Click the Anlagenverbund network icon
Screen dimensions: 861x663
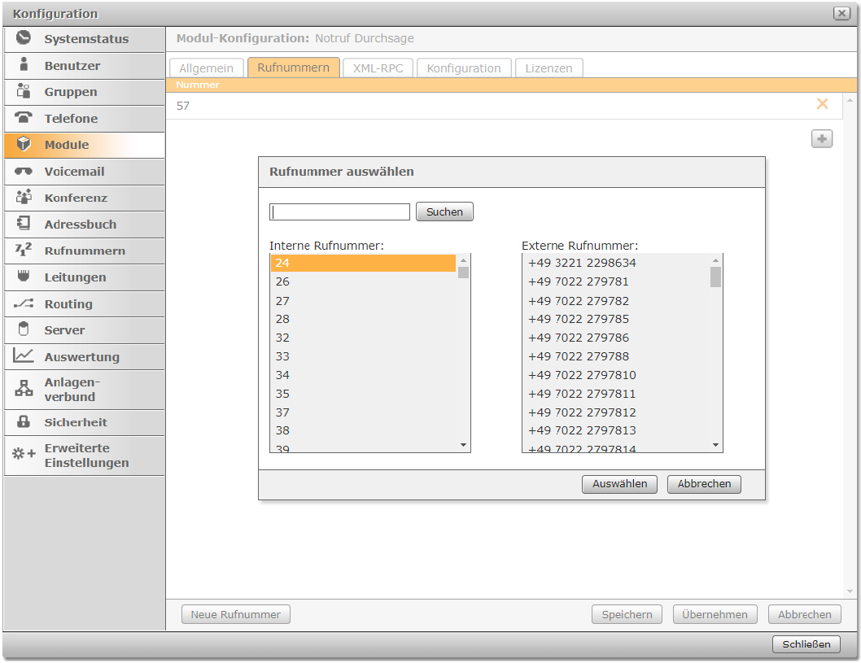tap(24, 388)
